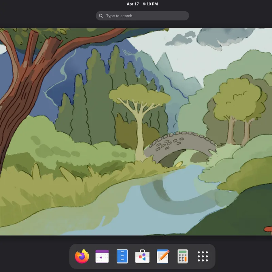Open the Calendar app in dash
Image resolution: width=272 pixels, height=272 pixels.
(102, 256)
